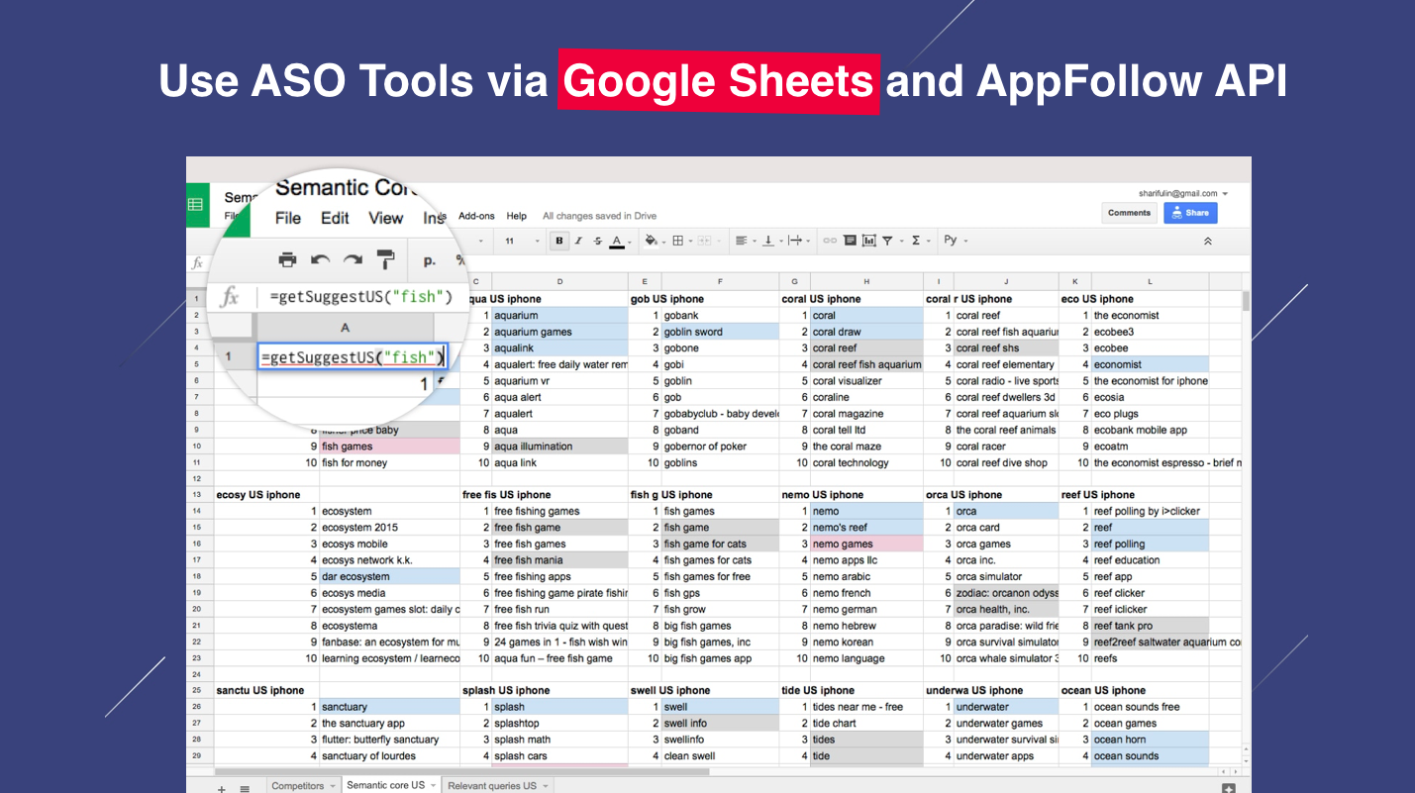Click the cell 'splashtop'
The image size is (1415, 793).
560,724
